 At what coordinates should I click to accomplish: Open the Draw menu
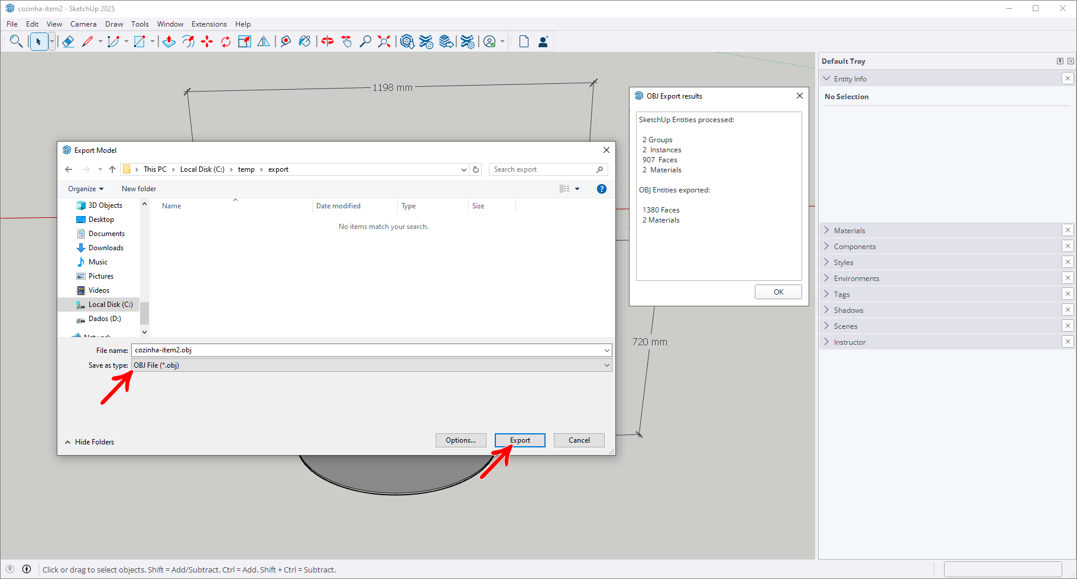coord(114,24)
